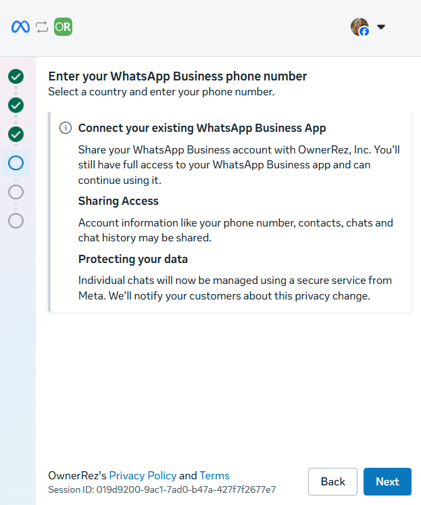The width and height of the screenshot is (421, 505).
Task: Click the current blue step circle
Action: [x=16, y=163]
